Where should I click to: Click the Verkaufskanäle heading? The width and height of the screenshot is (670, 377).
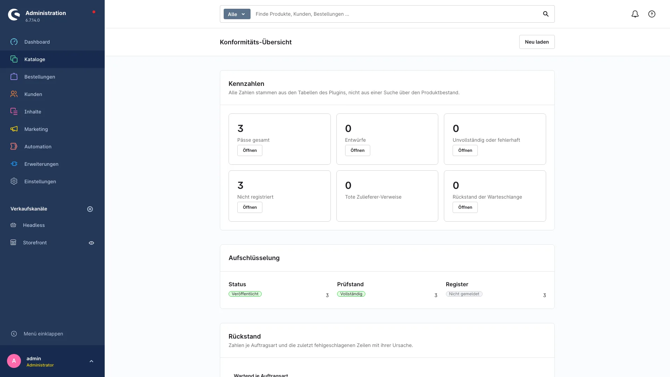pos(29,209)
